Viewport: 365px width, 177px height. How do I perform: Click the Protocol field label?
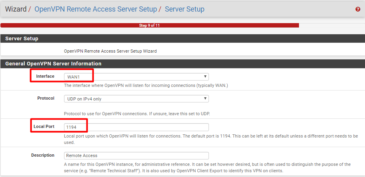coord(46,98)
